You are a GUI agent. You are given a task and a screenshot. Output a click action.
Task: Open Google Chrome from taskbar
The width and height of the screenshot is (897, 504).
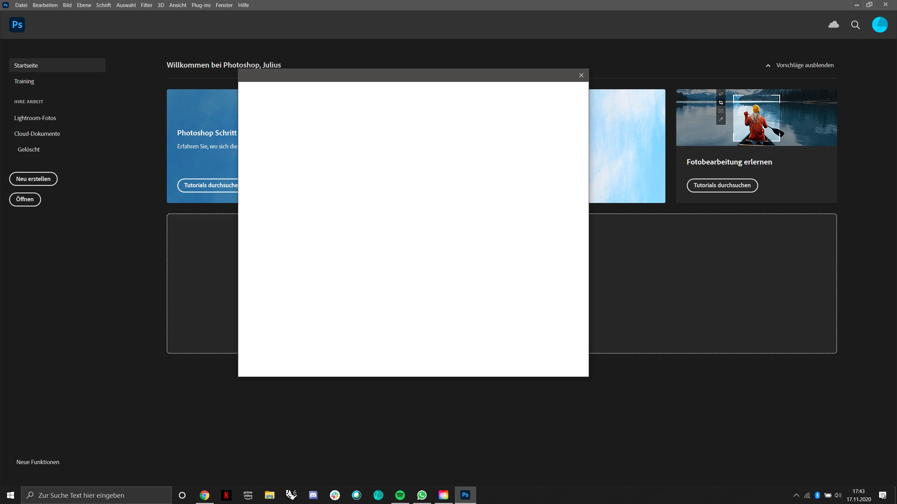point(205,495)
